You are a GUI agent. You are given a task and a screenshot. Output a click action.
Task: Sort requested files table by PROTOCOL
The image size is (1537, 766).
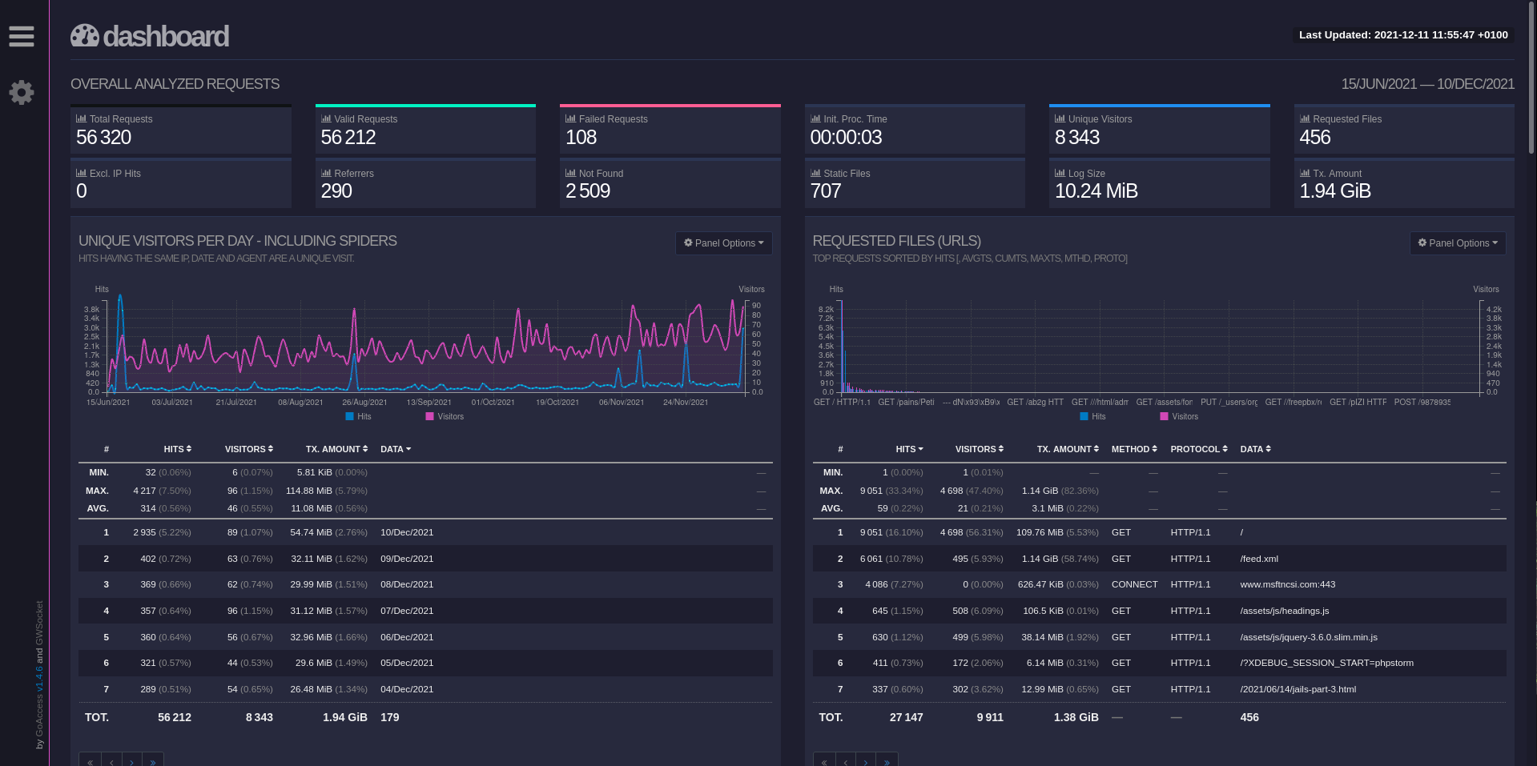coord(1198,449)
